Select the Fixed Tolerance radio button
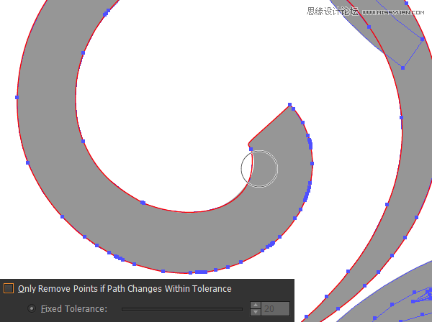The width and height of the screenshot is (432, 322). coord(32,309)
